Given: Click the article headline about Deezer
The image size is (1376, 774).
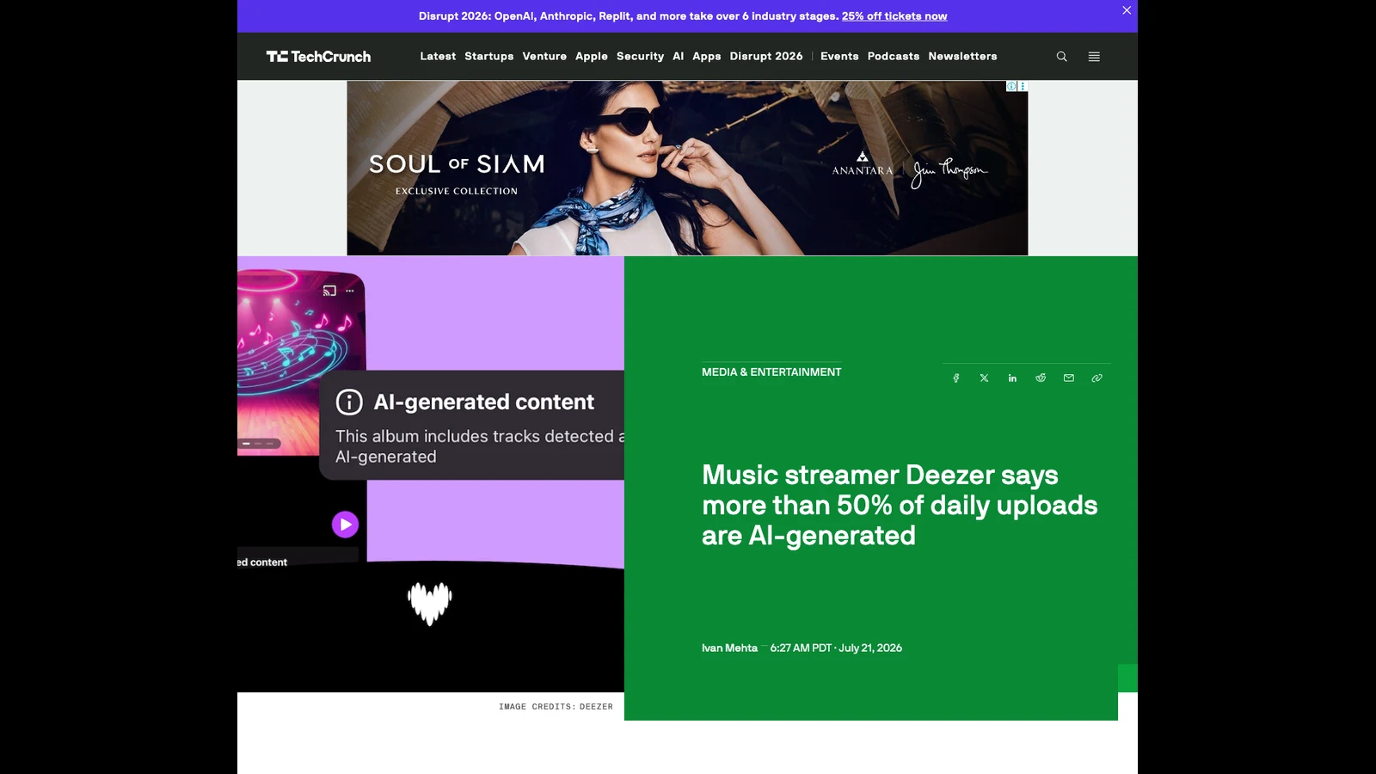Looking at the screenshot, I should coord(900,506).
